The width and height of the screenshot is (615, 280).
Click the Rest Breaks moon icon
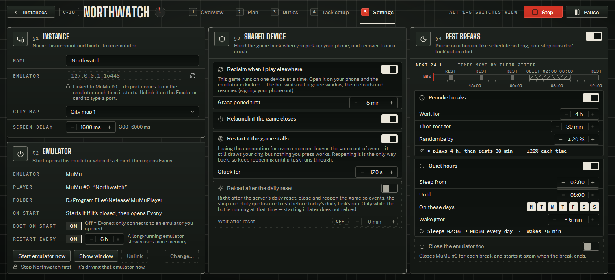pos(423,40)
